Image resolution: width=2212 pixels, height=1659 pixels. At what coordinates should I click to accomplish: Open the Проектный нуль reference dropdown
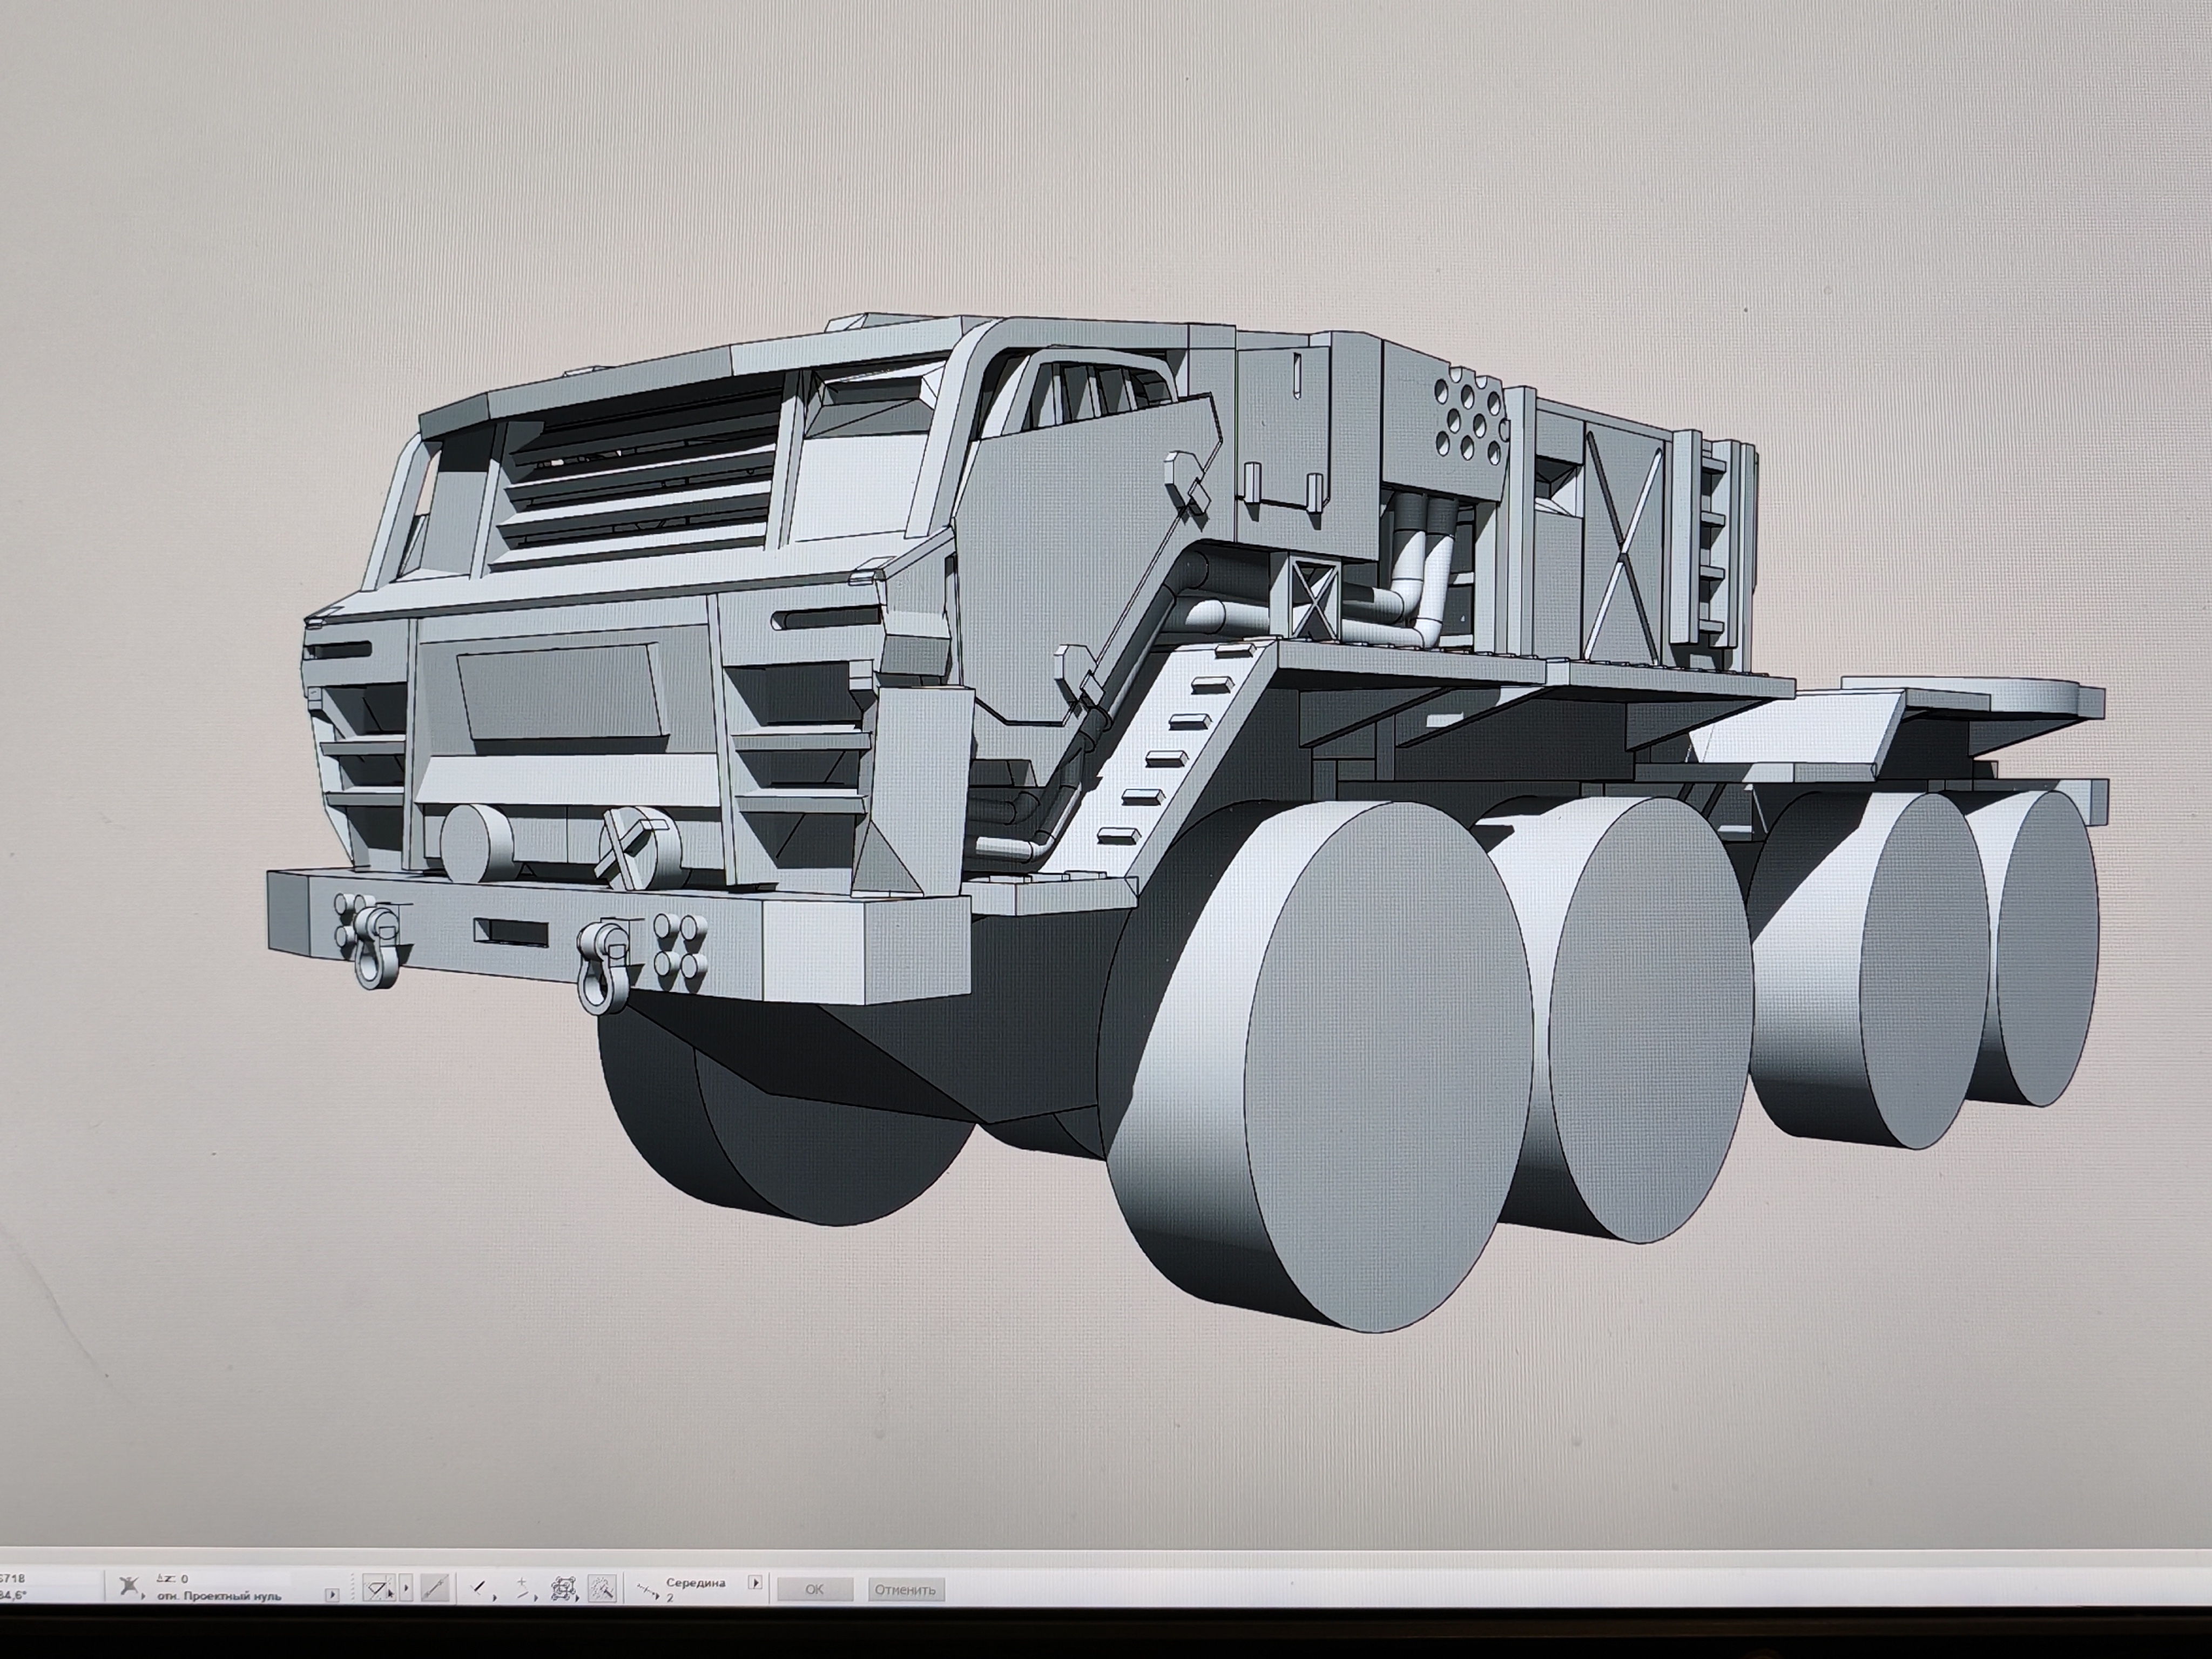(332, 1594)
